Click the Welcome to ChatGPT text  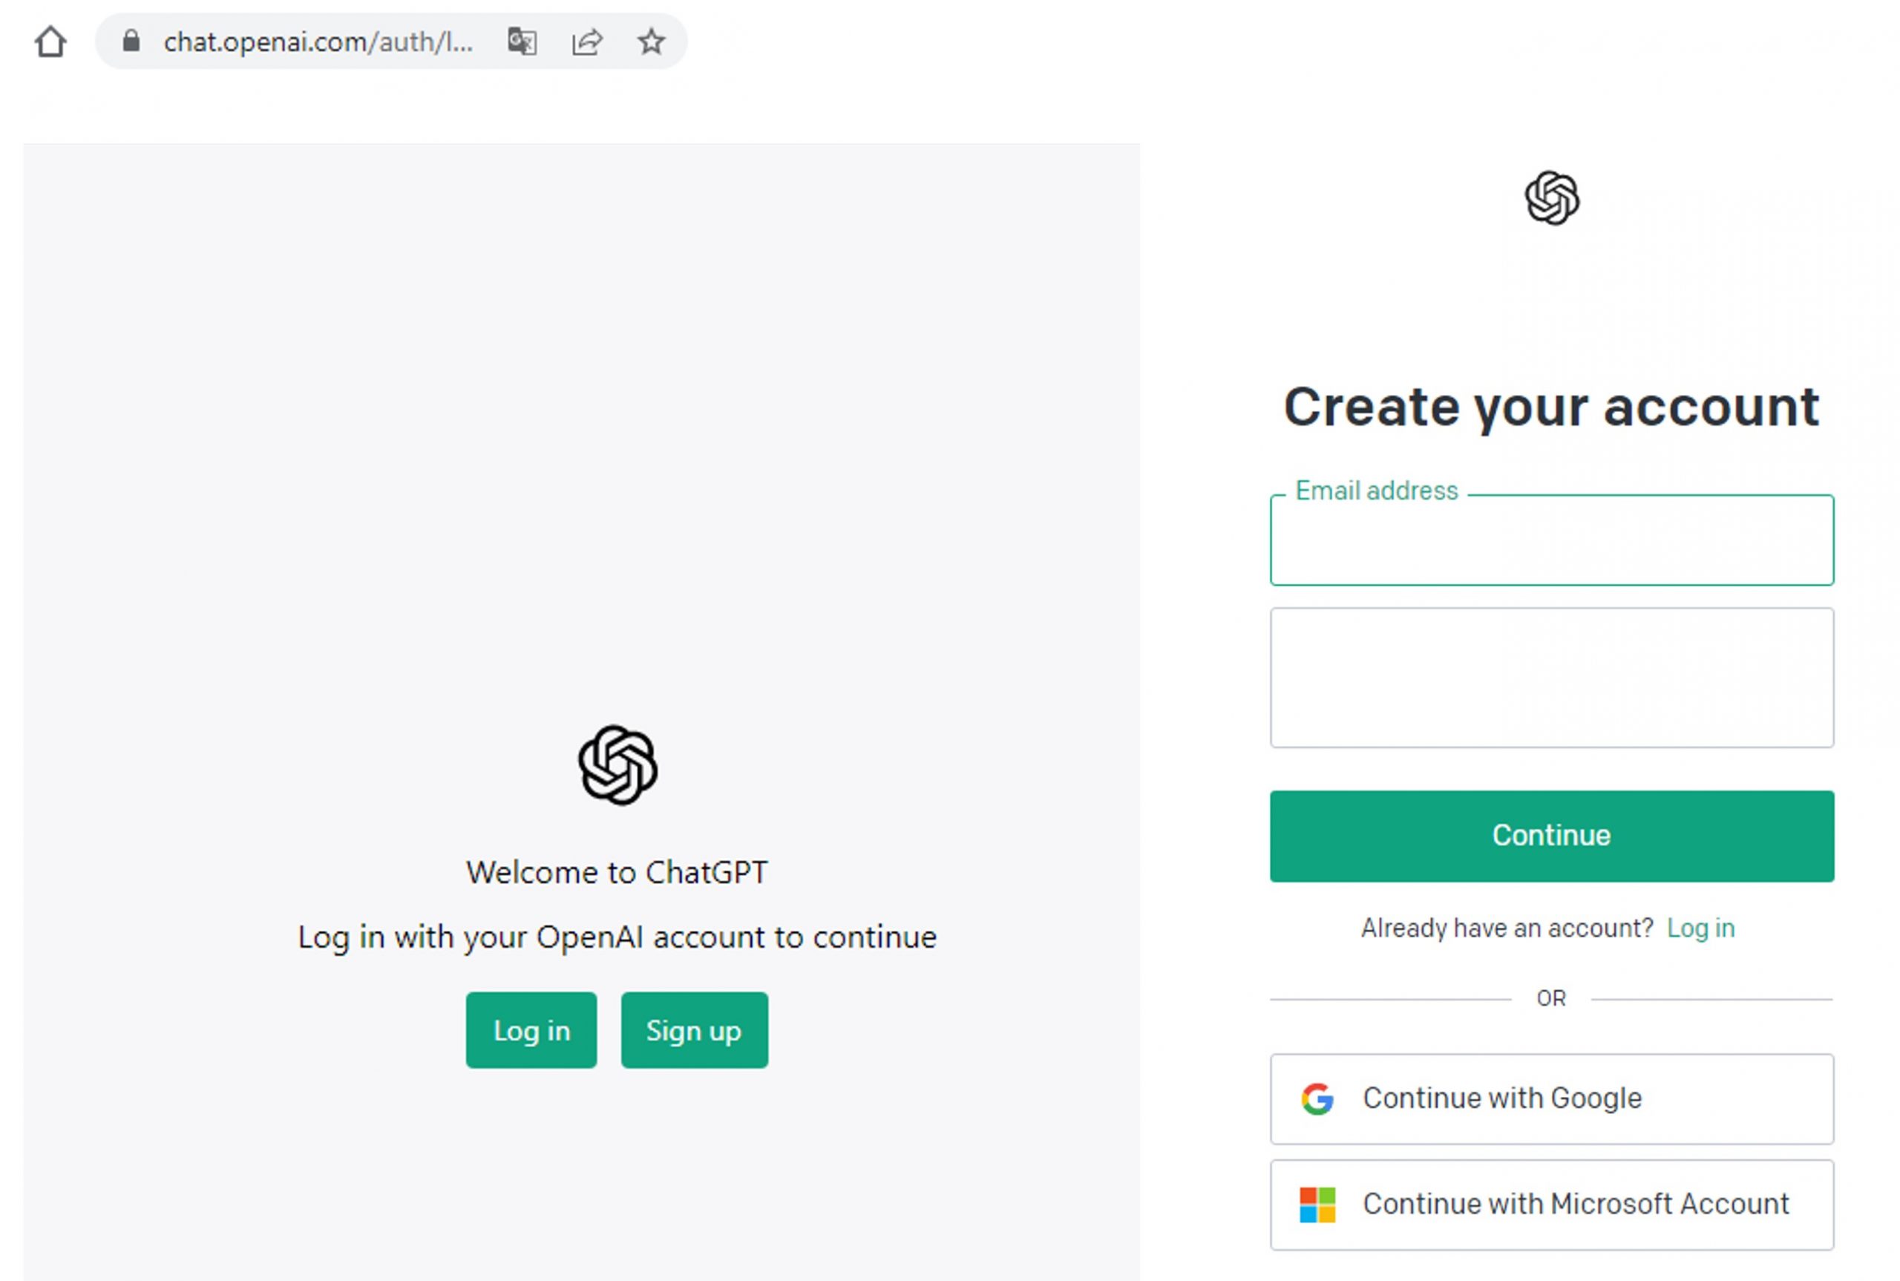(617, 873)
